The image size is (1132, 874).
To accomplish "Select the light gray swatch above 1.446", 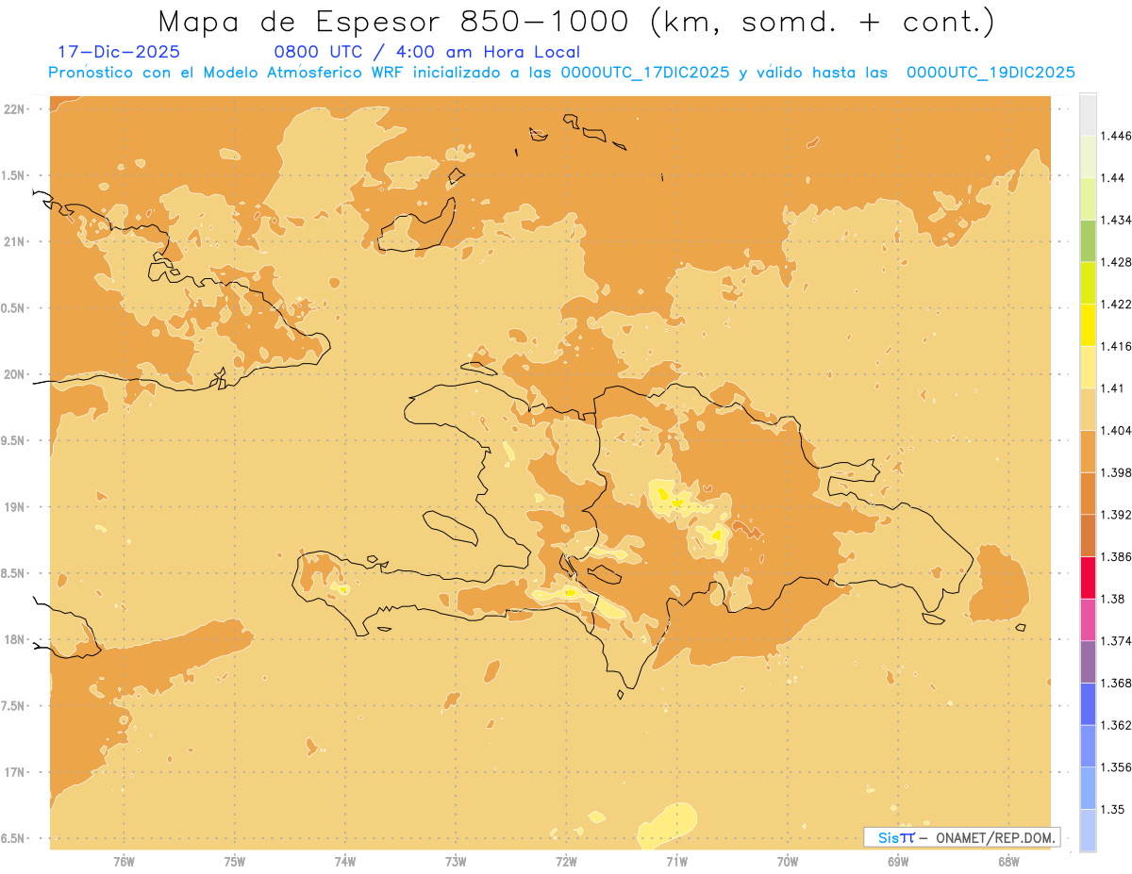I will [1088, 114].
